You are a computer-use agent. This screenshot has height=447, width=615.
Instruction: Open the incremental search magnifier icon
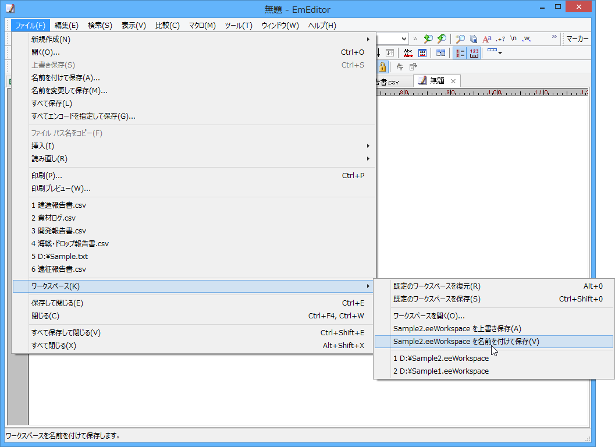(x=460, y=38)
